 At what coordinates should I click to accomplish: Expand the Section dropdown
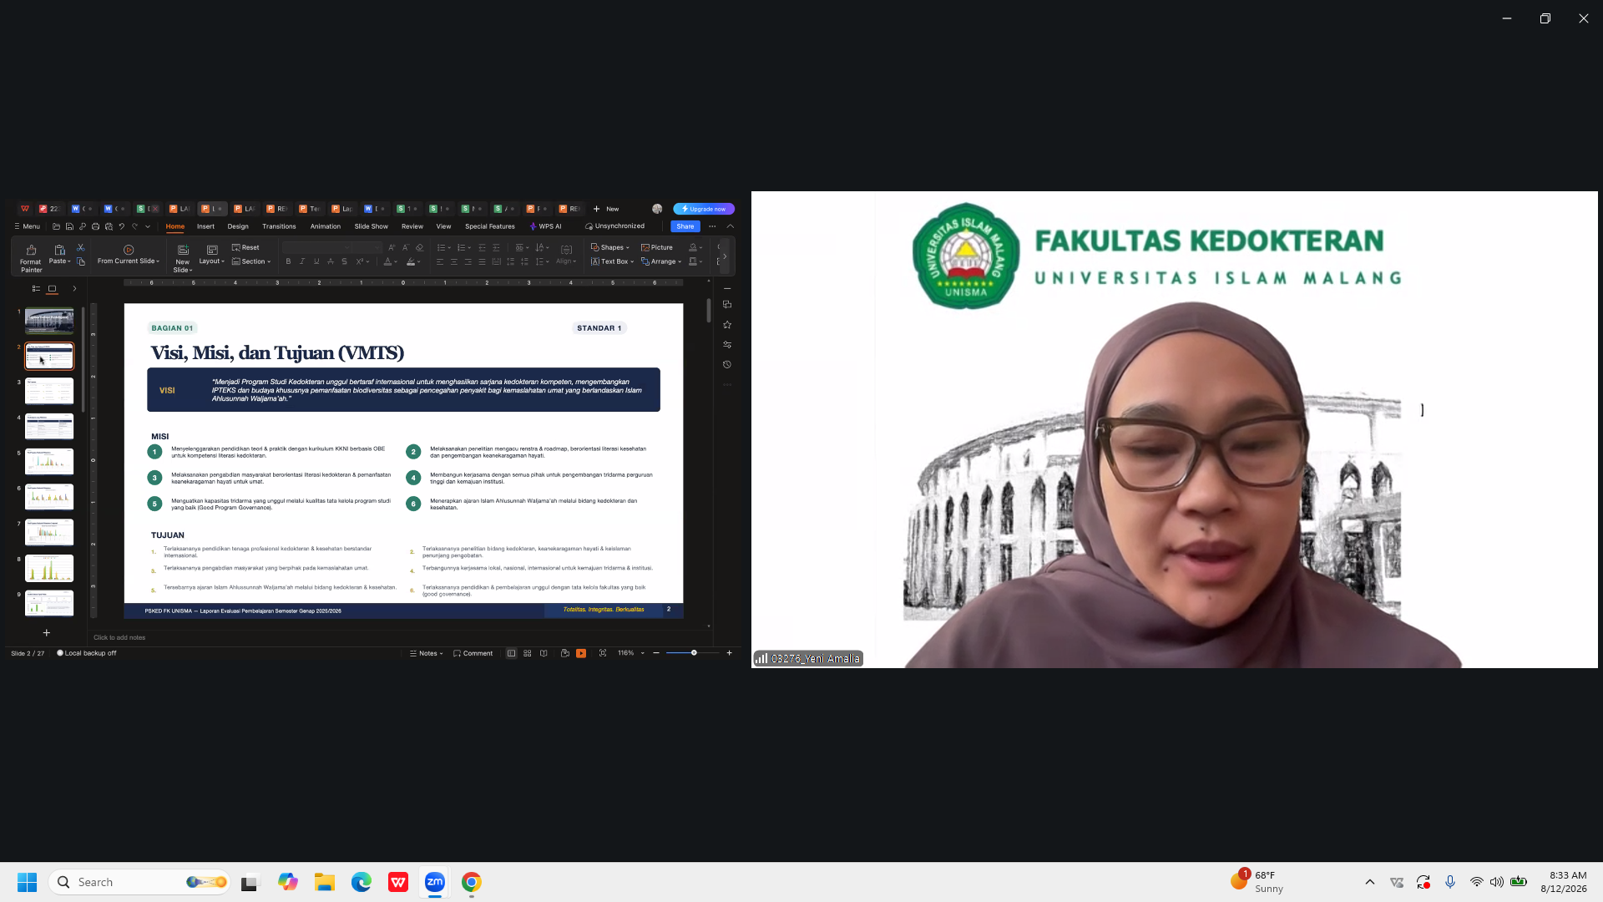click(x=251, y=261)
